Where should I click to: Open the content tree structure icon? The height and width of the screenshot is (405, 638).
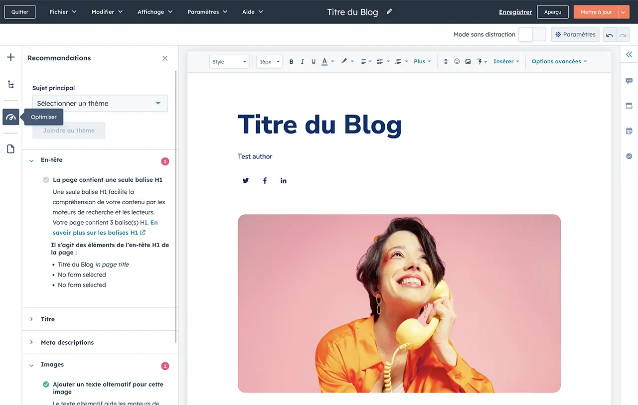click(x=11, y=84)
